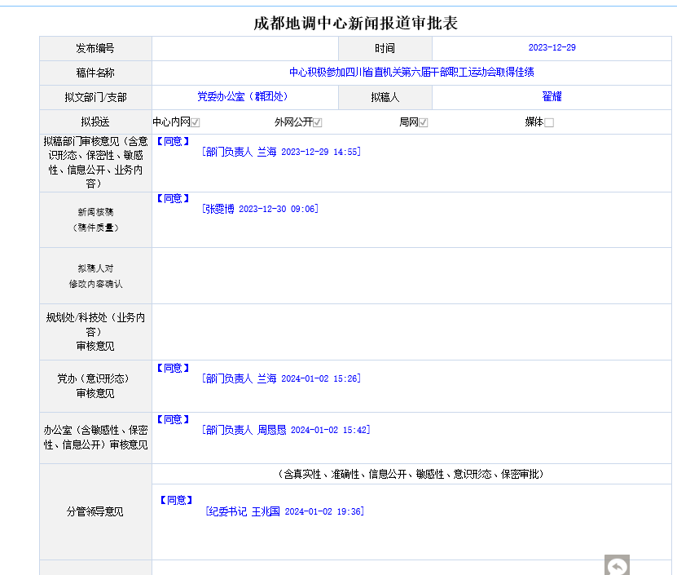Viewport: 677px width, 575px height.
Task: Uncheck the 局网 checkbox
Action: tap(424, 123)
